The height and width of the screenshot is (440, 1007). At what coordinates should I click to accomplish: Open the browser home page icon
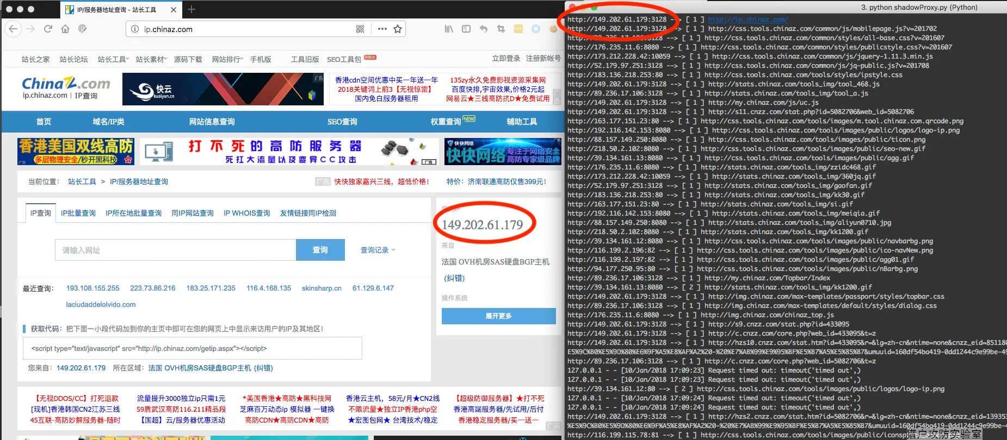tap(65, 29)
